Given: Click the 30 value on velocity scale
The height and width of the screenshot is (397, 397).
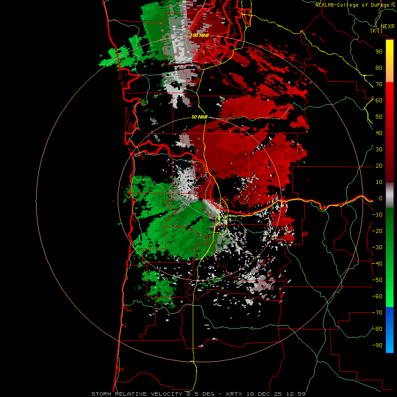Looking at the screenshot, I should click(379, 150).
